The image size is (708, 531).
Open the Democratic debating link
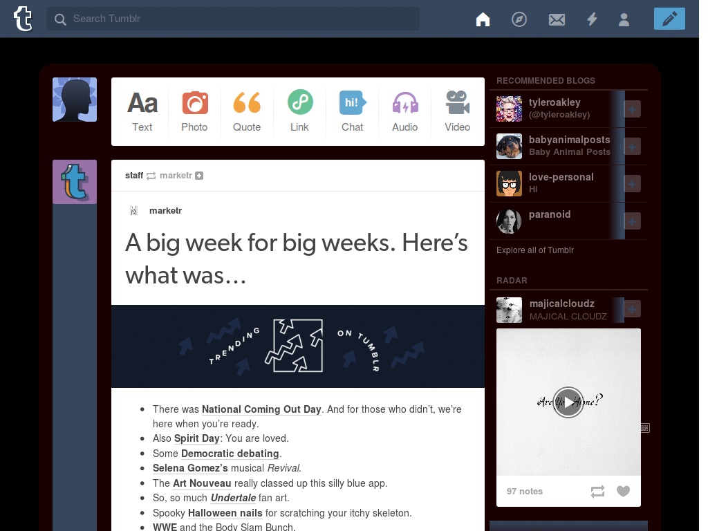(x=230, y=454)
